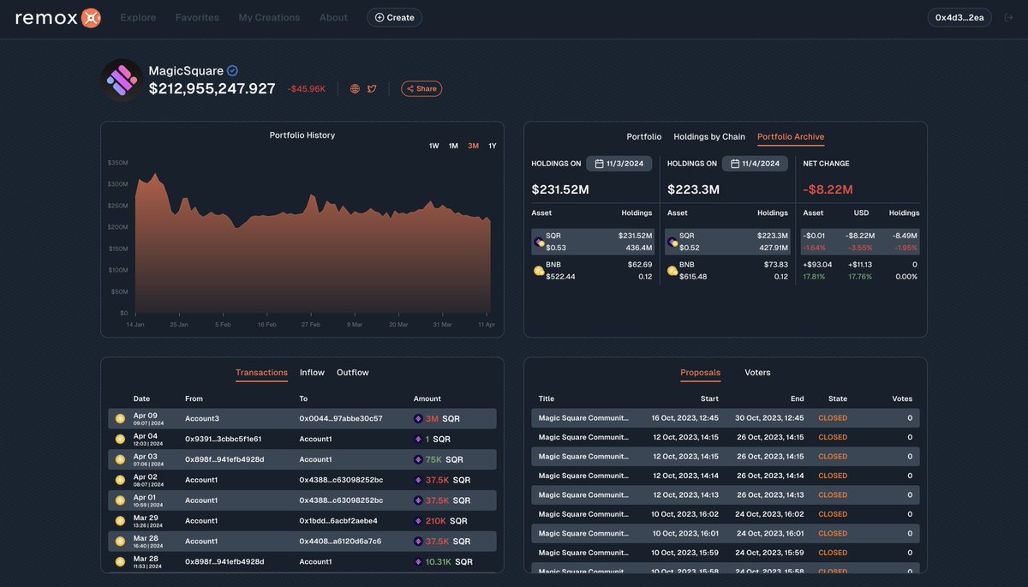Click the SQR token icon under 11/4/2024 holdings
The image size is (1028, 587).
coord(672,242)
